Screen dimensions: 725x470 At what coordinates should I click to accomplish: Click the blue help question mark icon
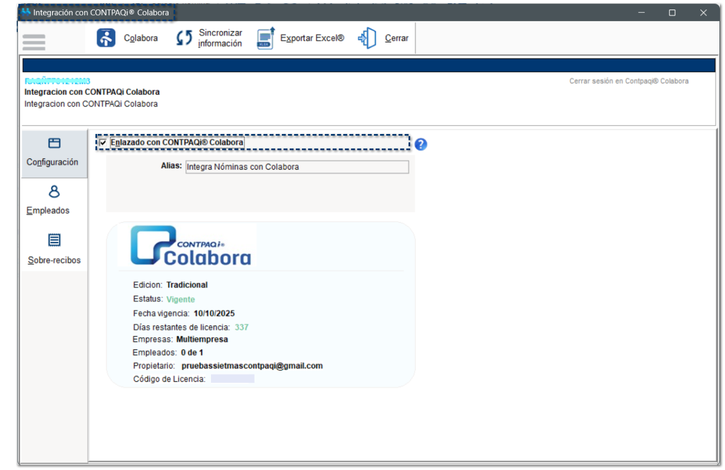(x=421, y=144)
